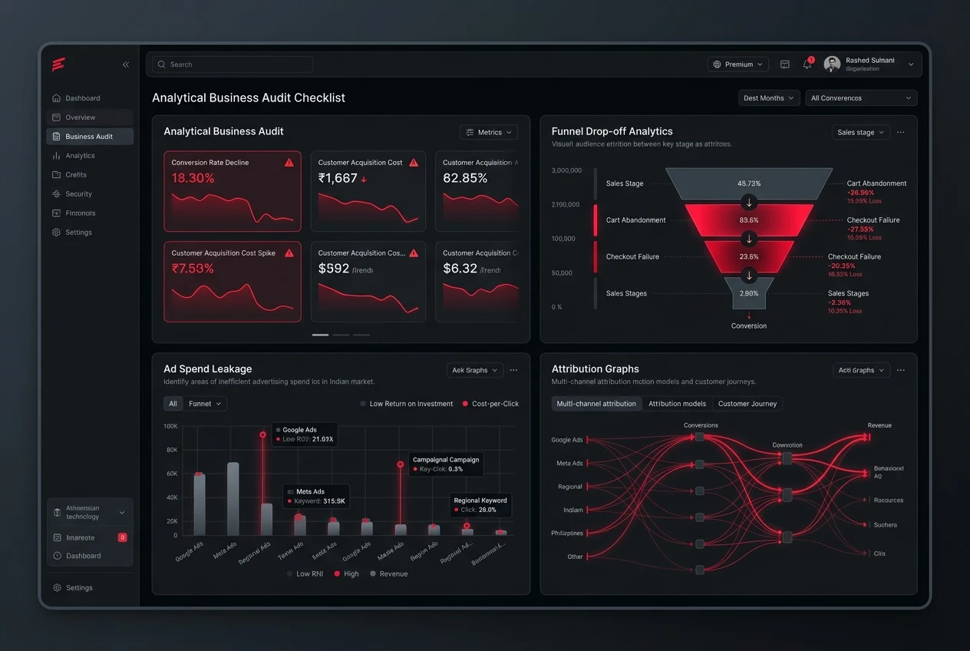Click the Crefits sidebar icon

pyautogui.click(x=56, y=175)
